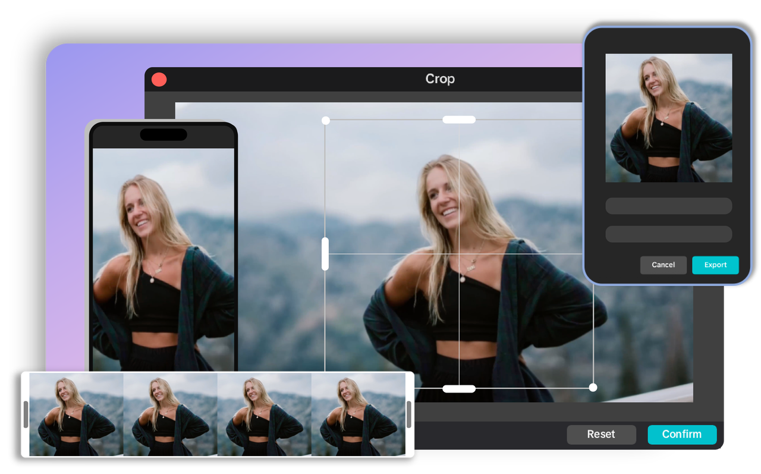The width and height of the screenshot is (761, 474).
Task: Click the red close button on the Crop window
Action: [158, 79]
